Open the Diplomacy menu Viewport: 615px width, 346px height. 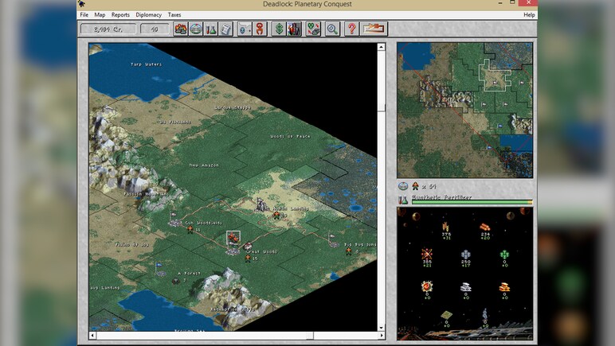click(149, 15)
